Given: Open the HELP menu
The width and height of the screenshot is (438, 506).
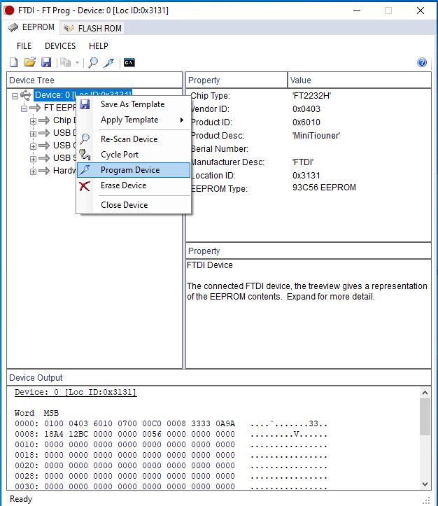Looking at the screenshot, I should click(99, 46).
